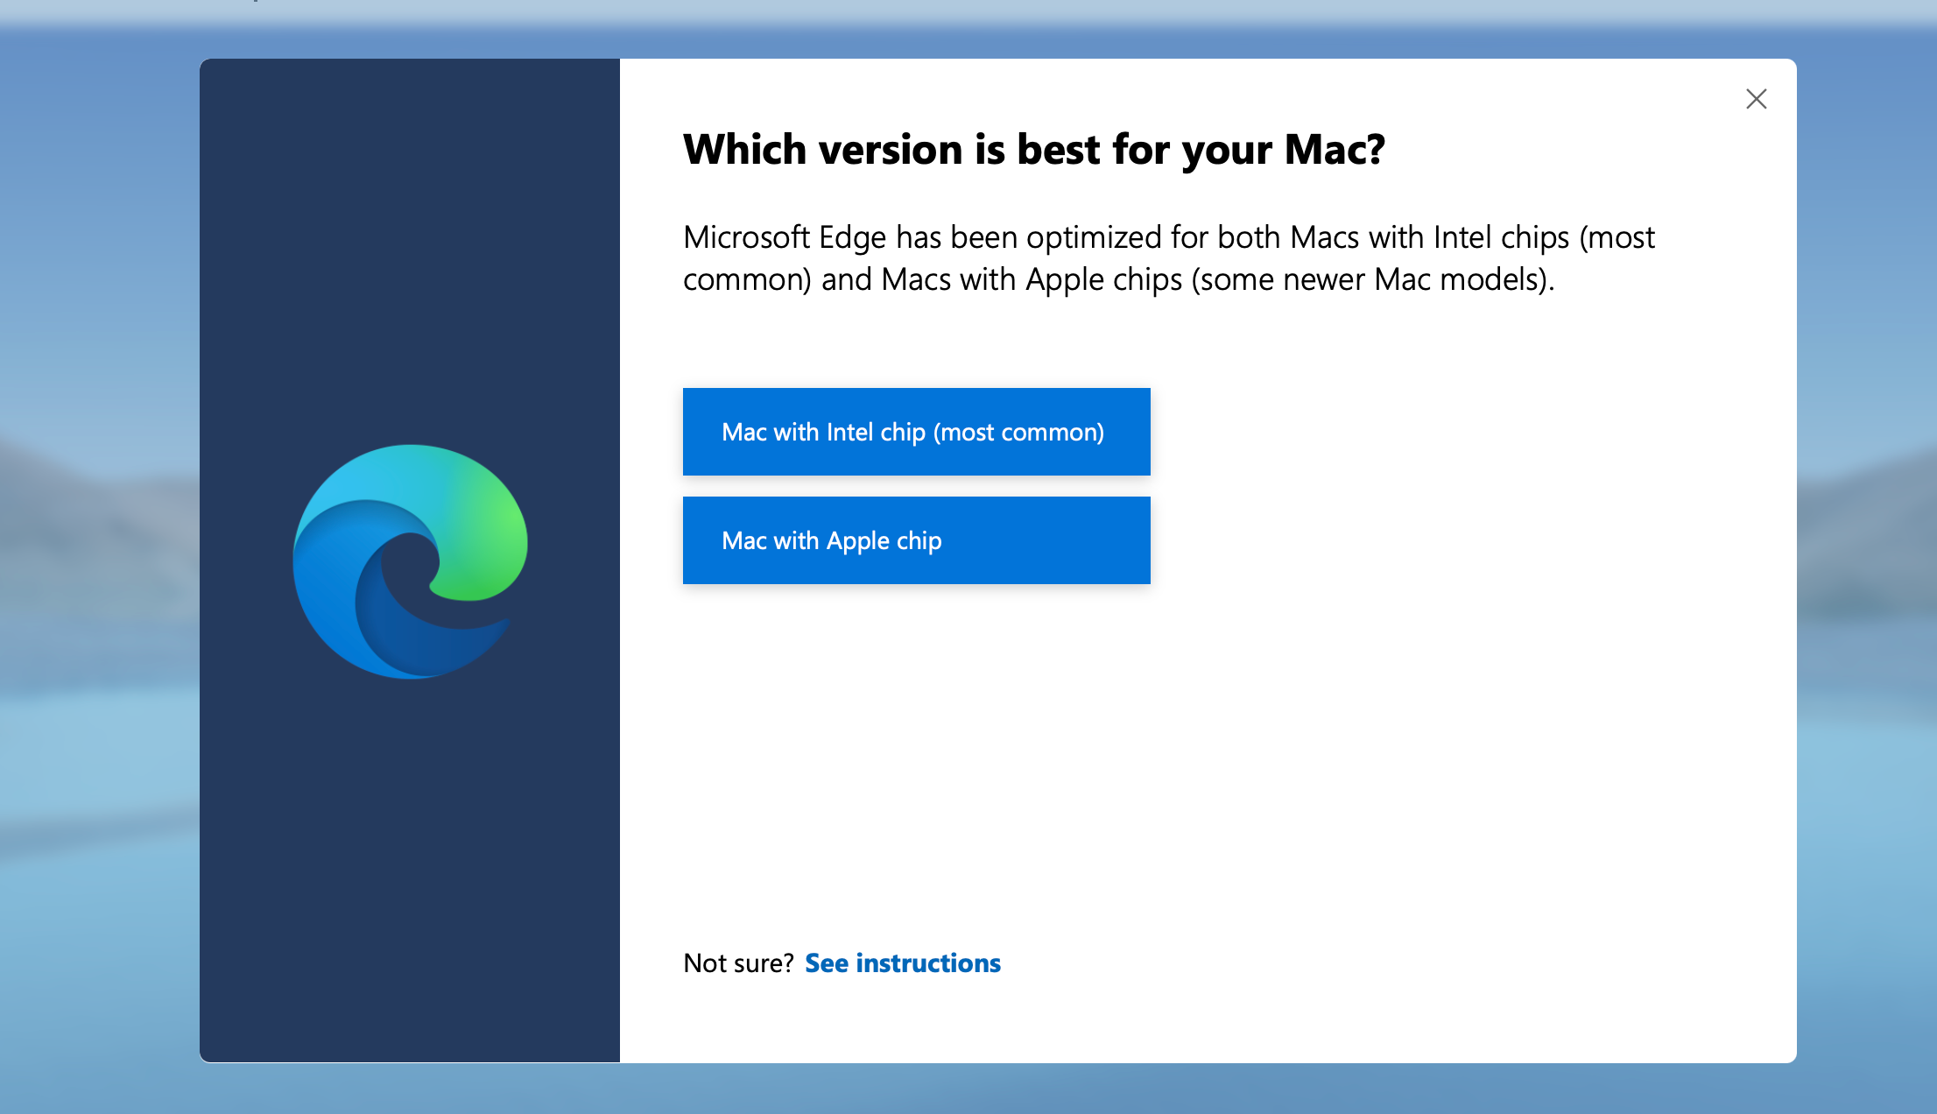This screenshot has height=1114, width=1937.
Task: Click the "Which version is best" heading
Action: [x=1033, y=150]
